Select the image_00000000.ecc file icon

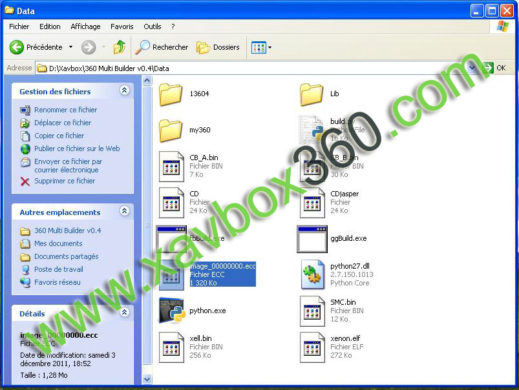pos(171,275)
